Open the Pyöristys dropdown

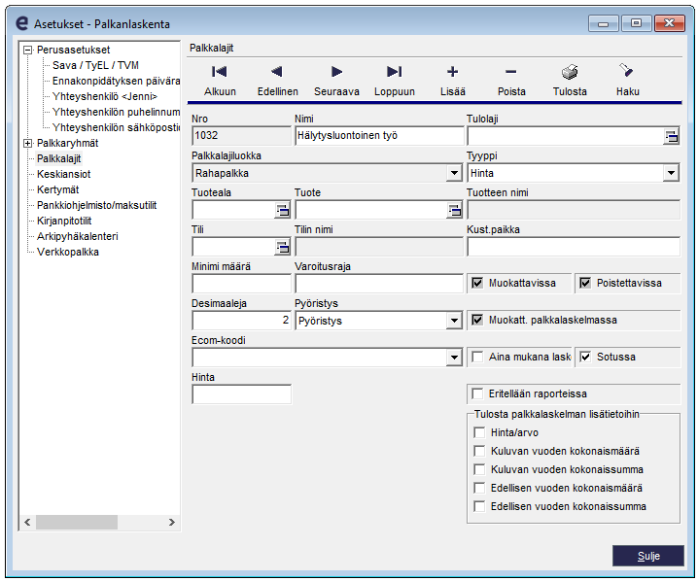tap(454, 321)
